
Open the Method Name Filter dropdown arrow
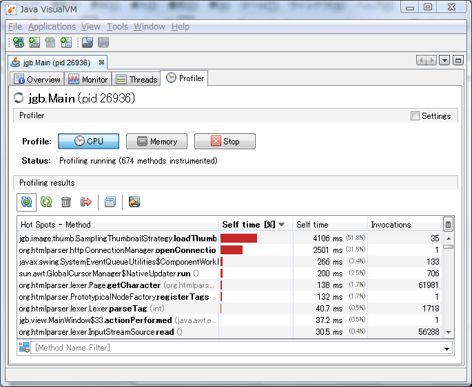447,348
